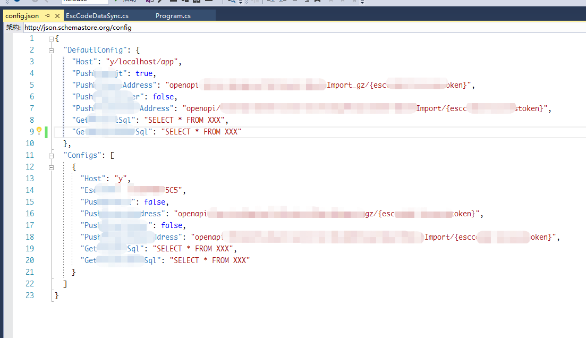This screenshot has width=586, height=338.
Task: Click line number 21 in the gutter
Action: click(x=30, y=272)
